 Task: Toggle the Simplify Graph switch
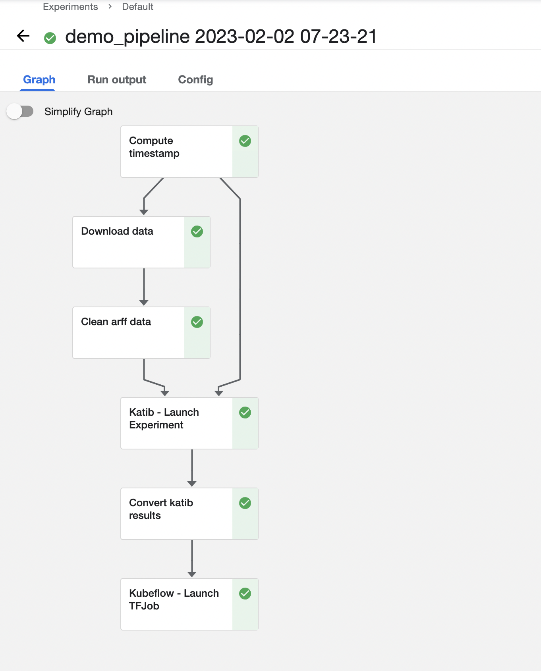(20, 112)
